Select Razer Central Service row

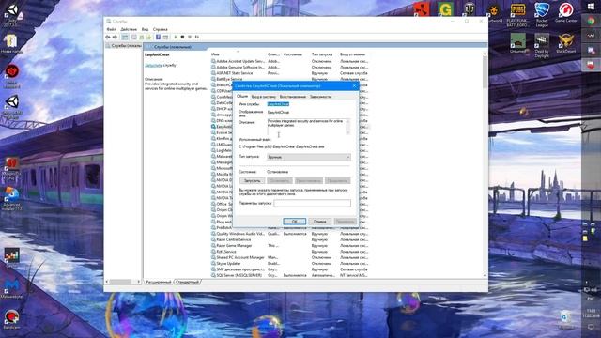pyautogui.click(x=289, y=239)
